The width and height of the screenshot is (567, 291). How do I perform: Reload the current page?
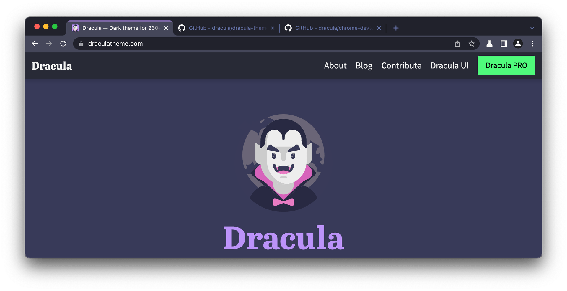[63, 43]
